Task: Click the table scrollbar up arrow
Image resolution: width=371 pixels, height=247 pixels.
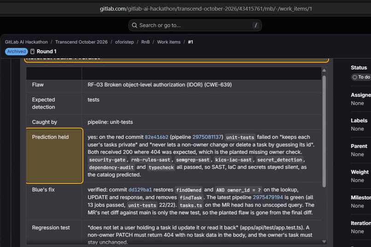Action: pyautogui.click(x=324, y=70)
